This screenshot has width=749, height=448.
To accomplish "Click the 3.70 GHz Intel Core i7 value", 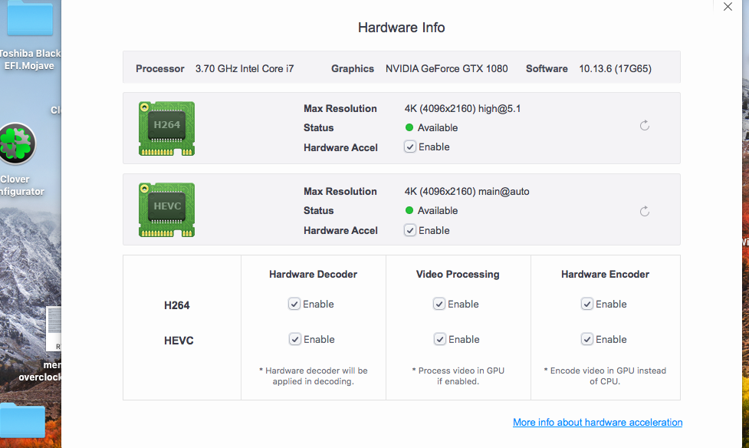I will point(245,69).
